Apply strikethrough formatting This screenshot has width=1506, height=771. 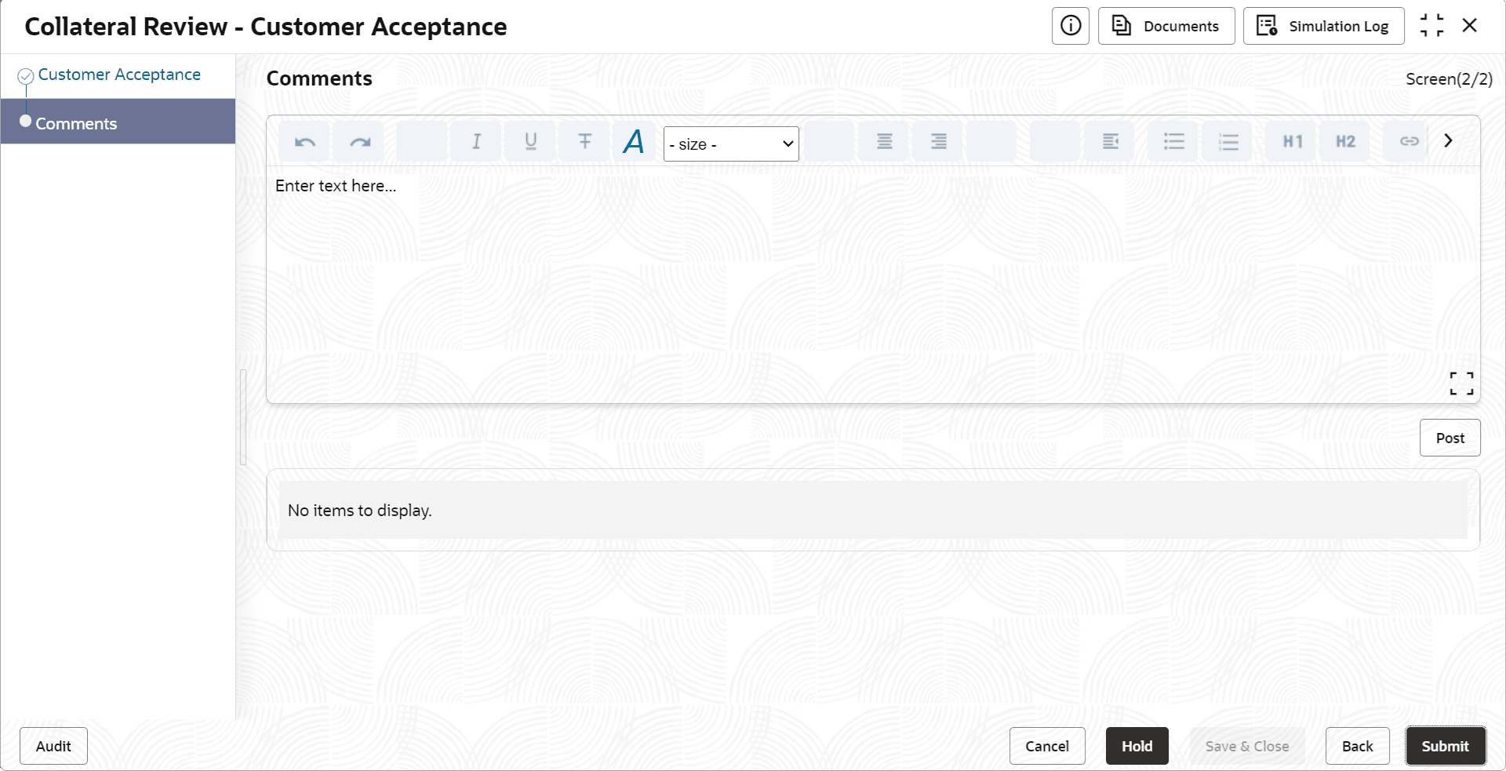pos(584,142)
